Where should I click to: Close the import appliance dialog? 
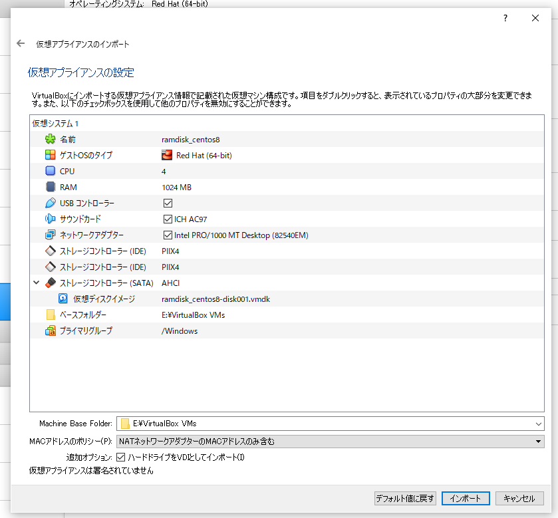(x=535, y=18)
